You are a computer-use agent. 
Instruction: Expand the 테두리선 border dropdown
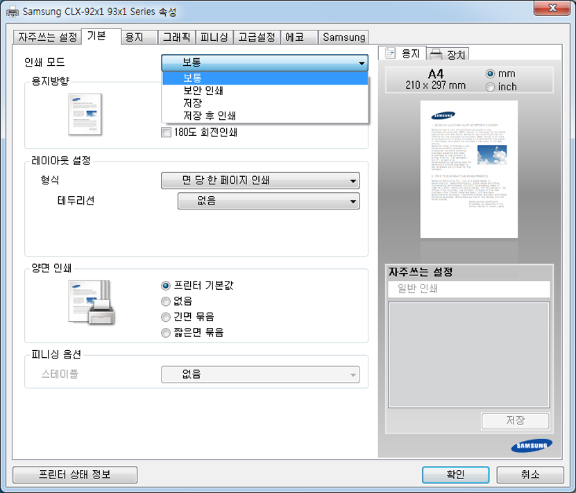click(x=268, y=201)
